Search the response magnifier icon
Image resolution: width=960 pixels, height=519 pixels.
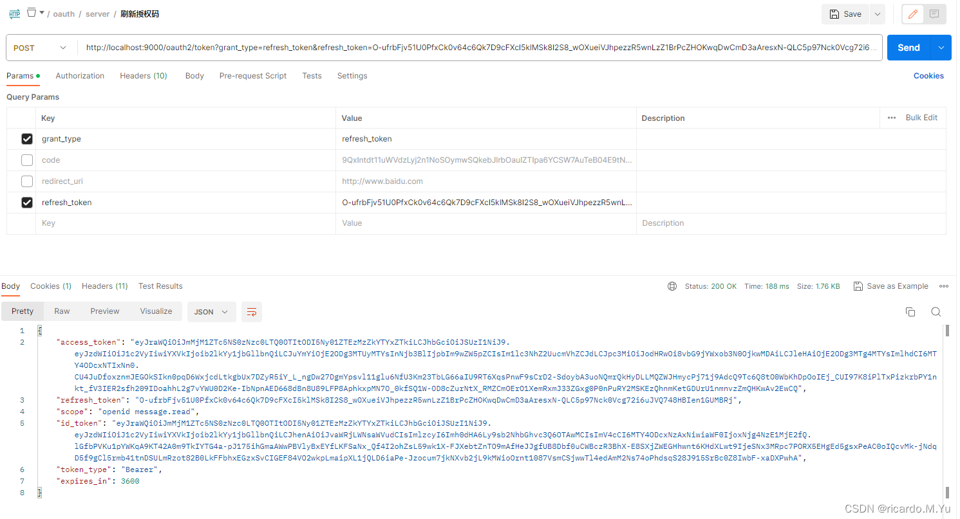936,312
